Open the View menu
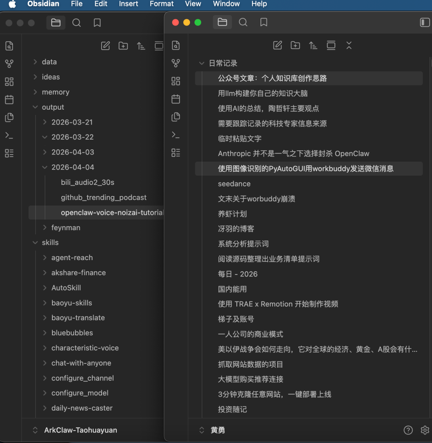The image size is (432, 443). (x=193, y=4)
